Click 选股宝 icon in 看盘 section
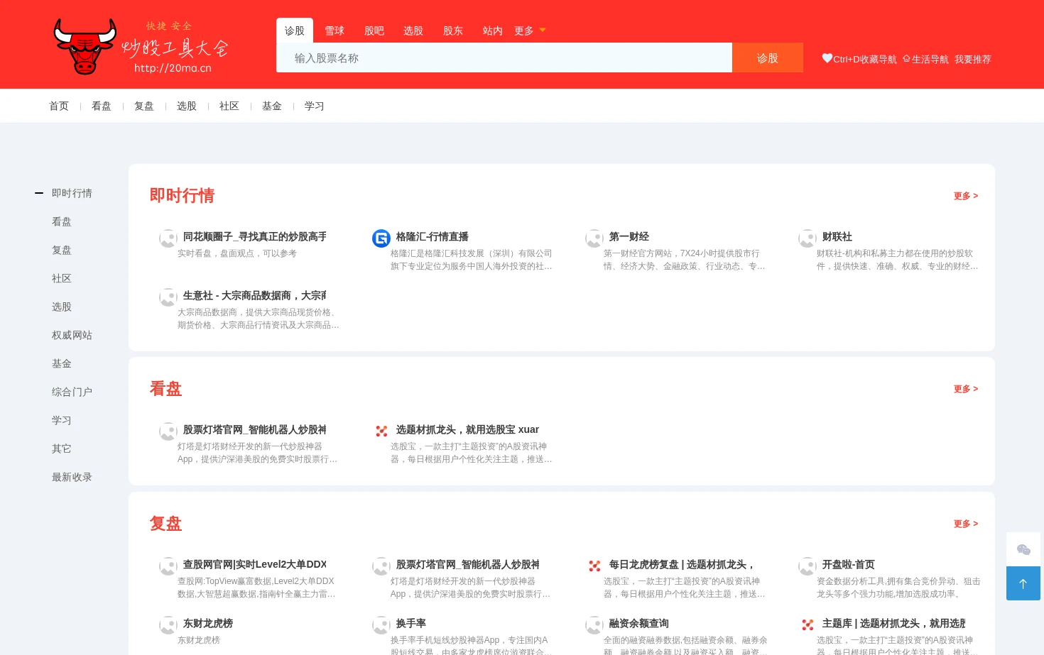1044x655 pixels. click(381, 431)
